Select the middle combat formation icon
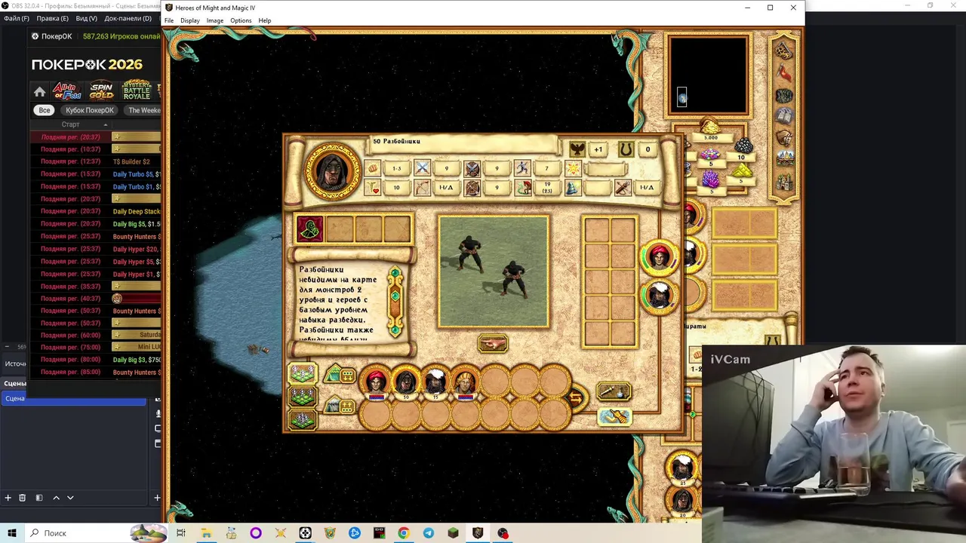966x543 pixels. tap(302, 396)
